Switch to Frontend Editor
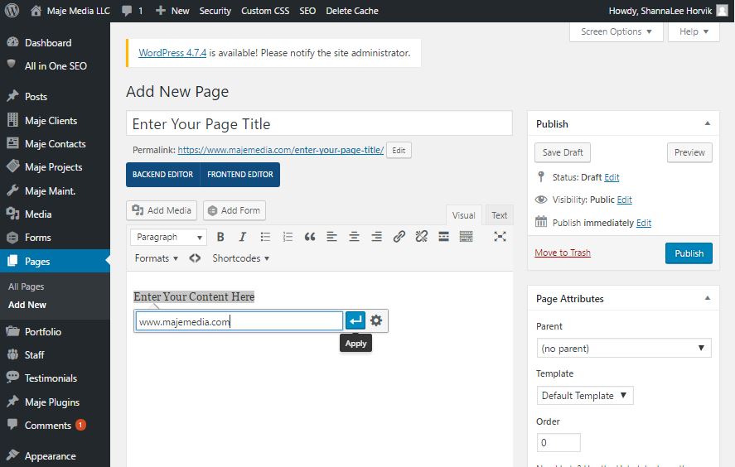This screenshot has width=735, height=467. (240, 175)
